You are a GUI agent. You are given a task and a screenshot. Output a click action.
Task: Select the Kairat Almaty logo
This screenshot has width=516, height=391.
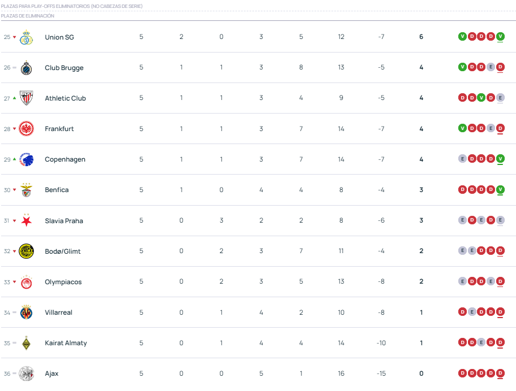pos(26,342)
